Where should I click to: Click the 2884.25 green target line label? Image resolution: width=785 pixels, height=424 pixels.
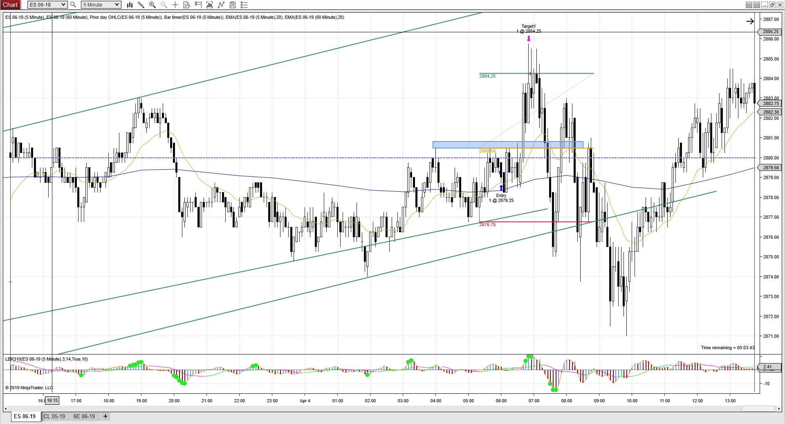coord(487,76)
